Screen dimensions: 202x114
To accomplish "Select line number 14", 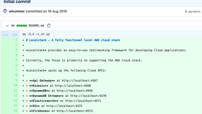I will (15, 105).
